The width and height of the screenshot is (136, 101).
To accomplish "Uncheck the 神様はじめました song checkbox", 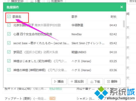I will pos(9,61).
